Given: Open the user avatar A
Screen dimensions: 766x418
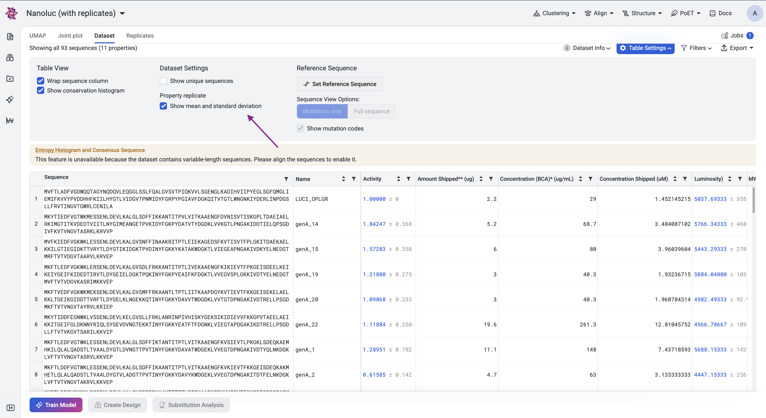Looking at the screenshot, I should [754, 13].
